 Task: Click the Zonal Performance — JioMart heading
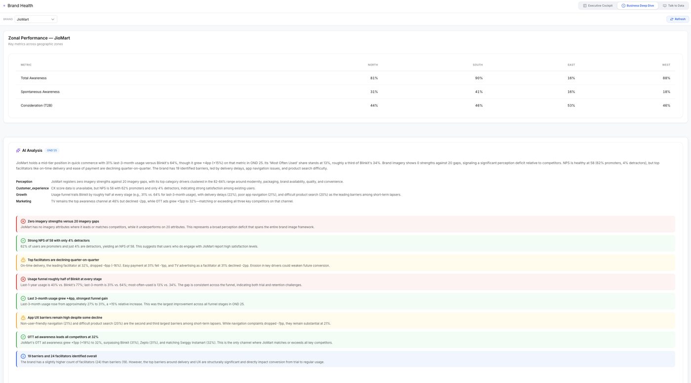pos(39,38)
